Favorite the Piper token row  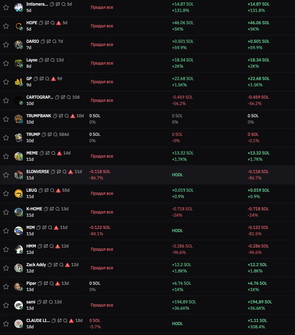(x=6, y=287)
